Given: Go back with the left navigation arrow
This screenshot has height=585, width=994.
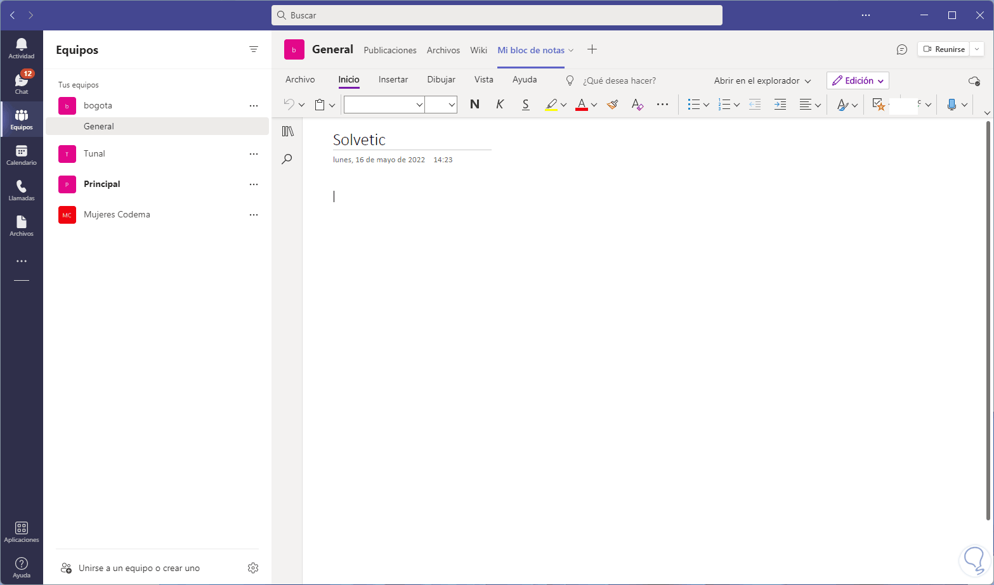Looking at the screenshot, I should [x=13, y=15].
